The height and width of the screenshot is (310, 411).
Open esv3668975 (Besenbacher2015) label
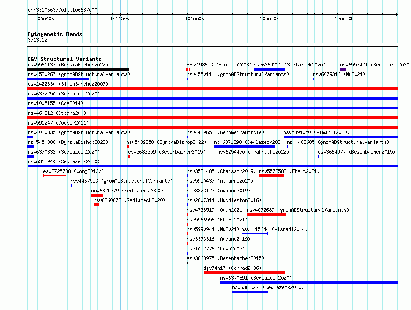225,258
